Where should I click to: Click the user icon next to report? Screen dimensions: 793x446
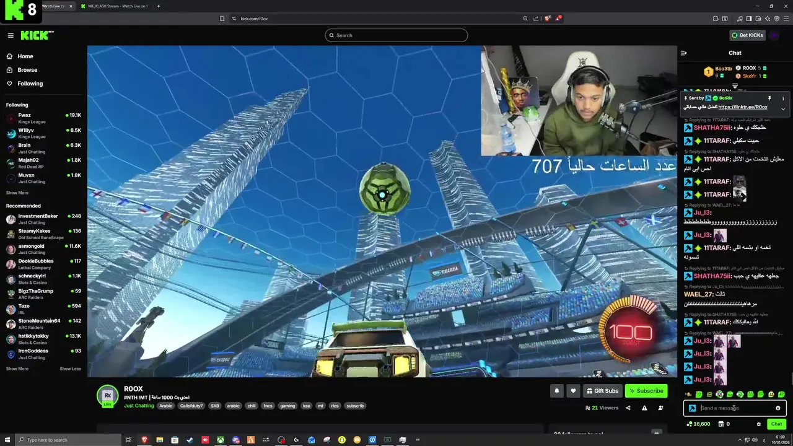660,408
